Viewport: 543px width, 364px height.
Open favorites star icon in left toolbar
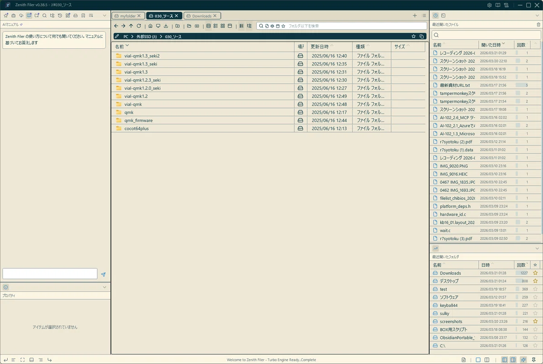(x=6, y=15)
